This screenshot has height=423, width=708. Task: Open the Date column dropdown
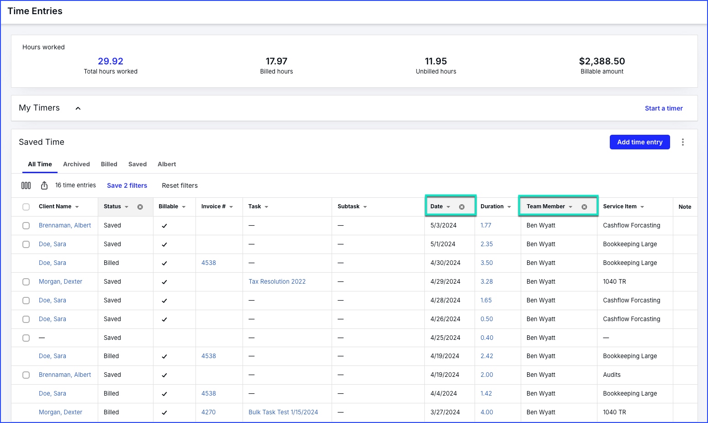pyautogui.click(x=448, y=207)
